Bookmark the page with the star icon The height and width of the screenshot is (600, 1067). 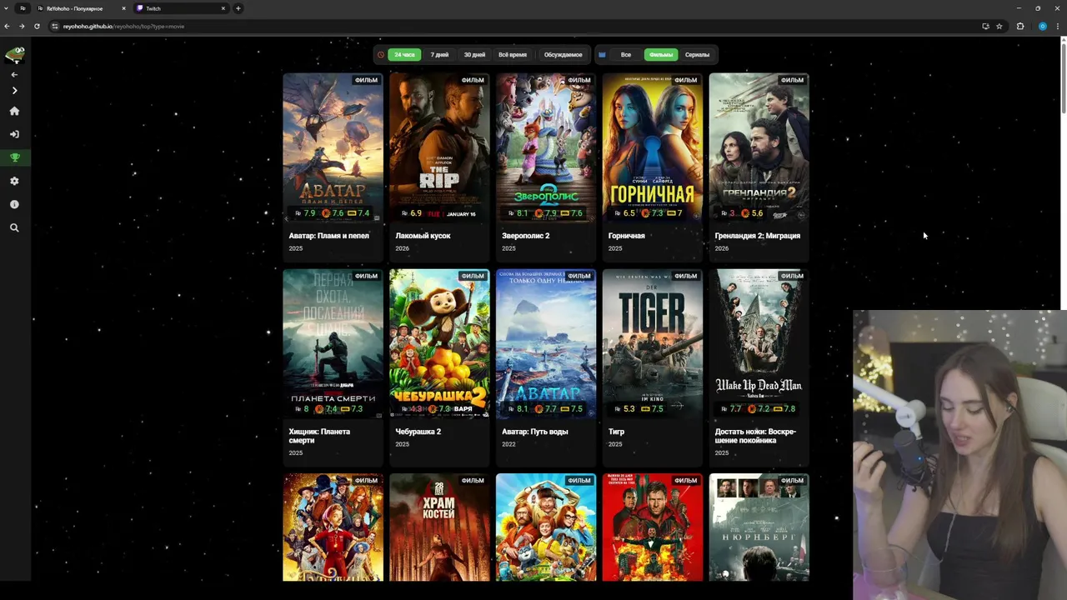(x=999, y=26)
